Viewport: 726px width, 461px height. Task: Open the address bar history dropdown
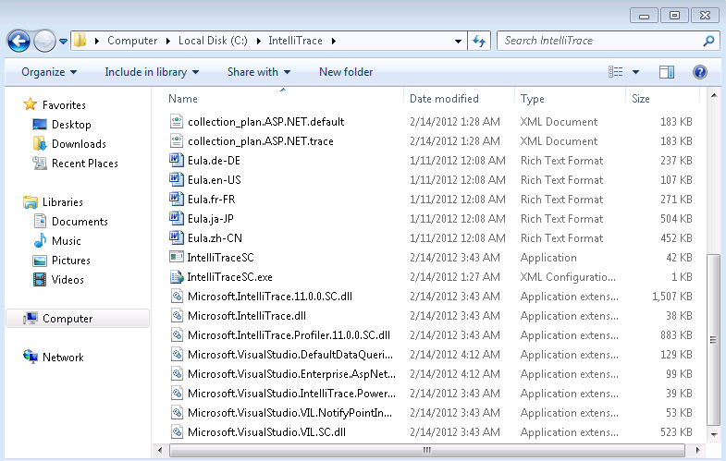point(458,42)
